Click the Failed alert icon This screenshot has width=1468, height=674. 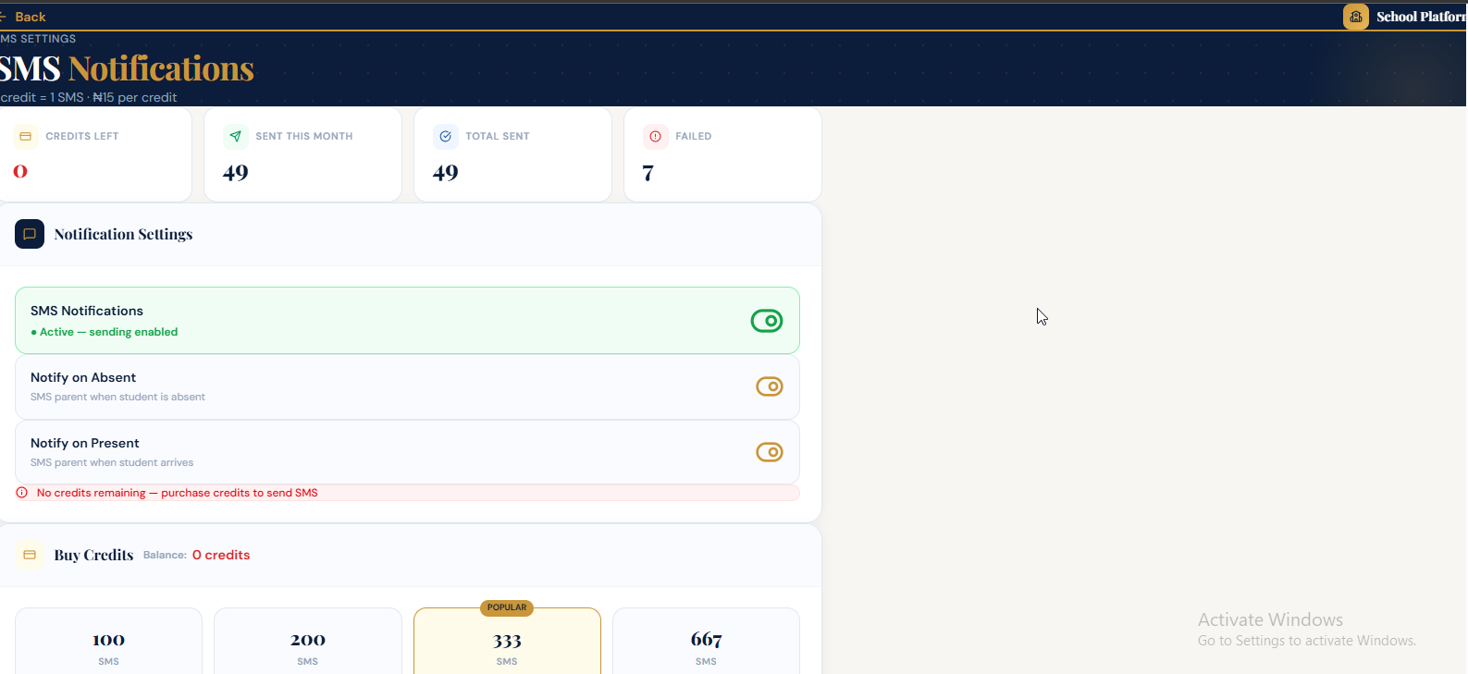(656, 136)
